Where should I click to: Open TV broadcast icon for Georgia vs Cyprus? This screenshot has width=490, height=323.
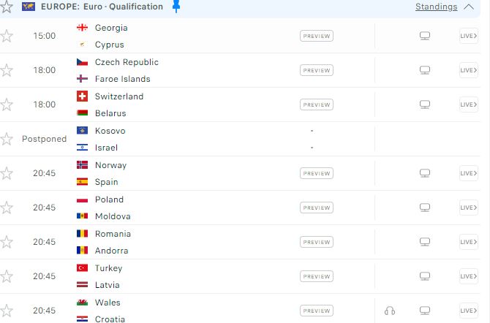pos(425,36)
